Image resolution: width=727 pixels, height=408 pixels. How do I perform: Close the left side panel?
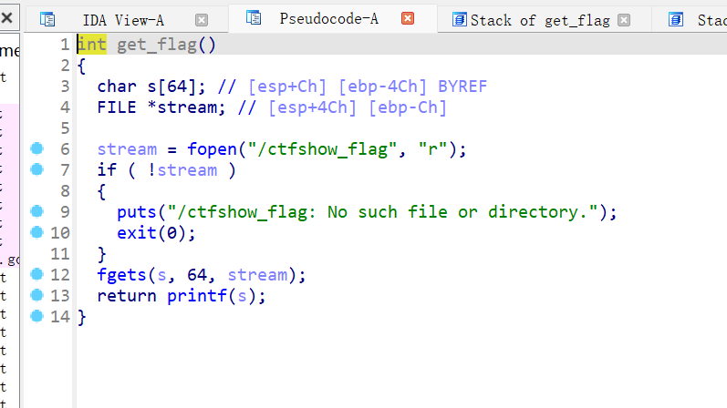click(7, 18)
